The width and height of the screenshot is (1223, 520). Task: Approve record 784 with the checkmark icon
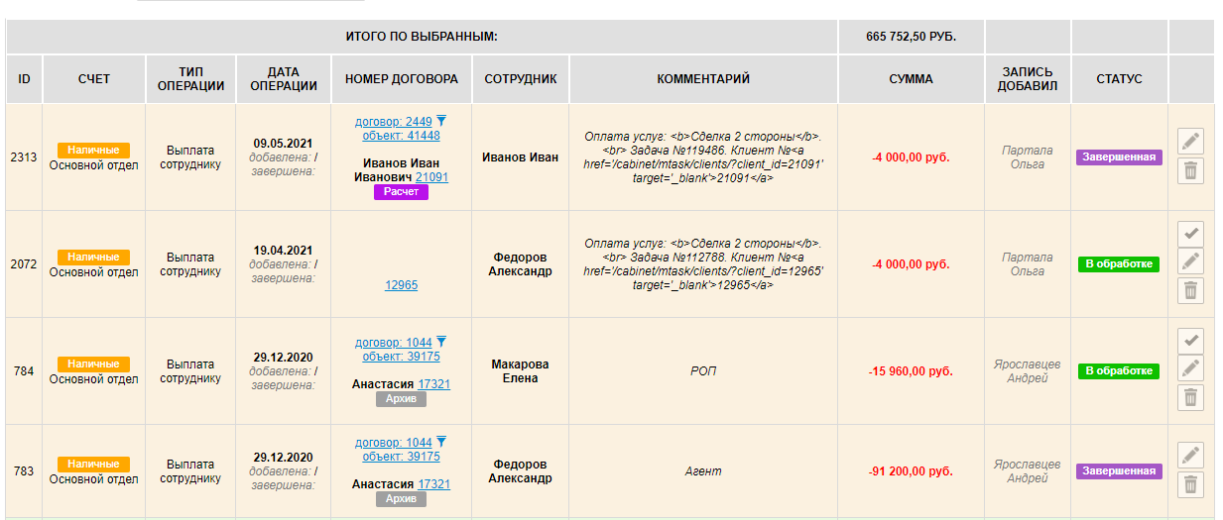(x=1191, y=341)
